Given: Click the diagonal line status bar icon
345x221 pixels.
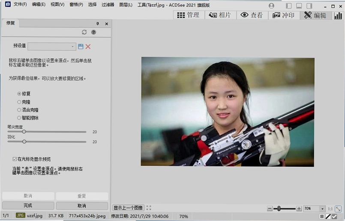Looking at the screenshot, I should pos(328,217).
